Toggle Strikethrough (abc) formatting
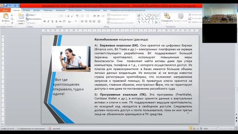Screen dimensions: 238x134 pos(60,22)
